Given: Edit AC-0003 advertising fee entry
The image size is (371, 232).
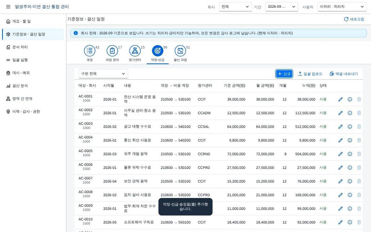Looking at the screenshot, I should point(341,126).
